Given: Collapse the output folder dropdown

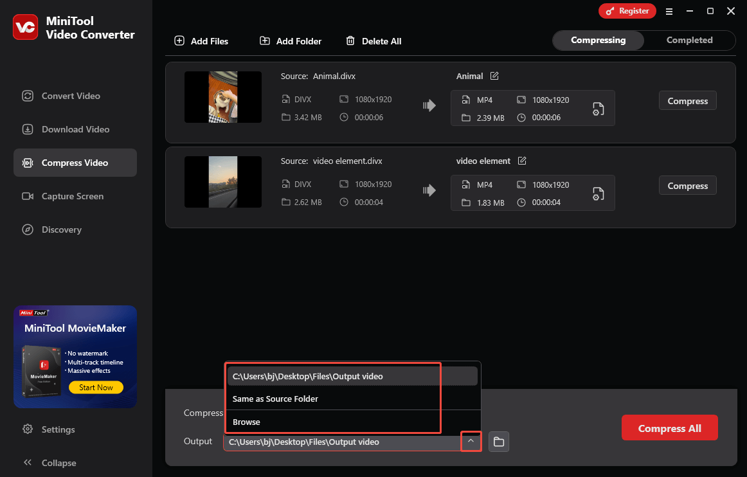Looking at the screenshot, I should coord(471,441).
